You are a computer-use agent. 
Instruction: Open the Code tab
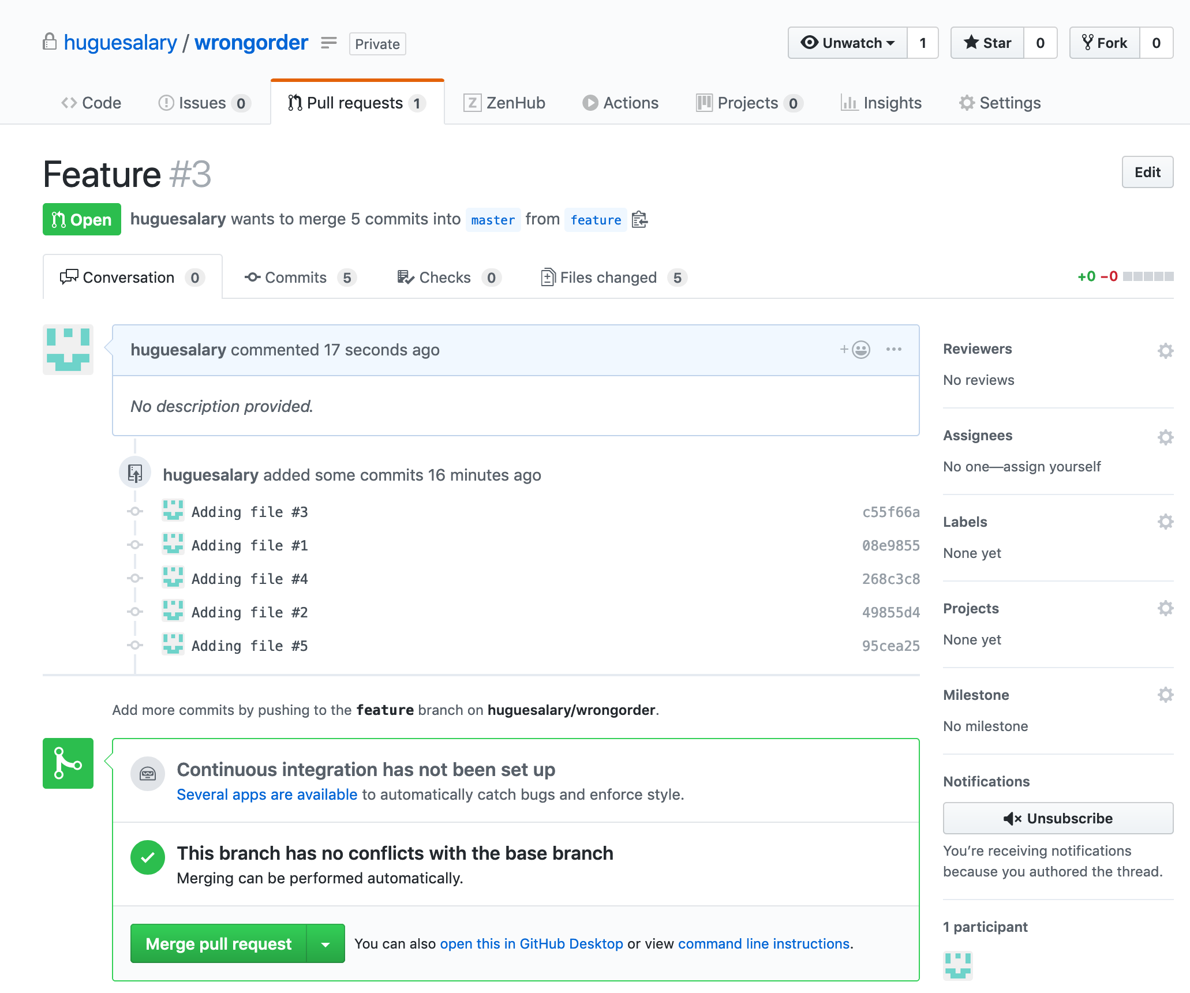91,103
